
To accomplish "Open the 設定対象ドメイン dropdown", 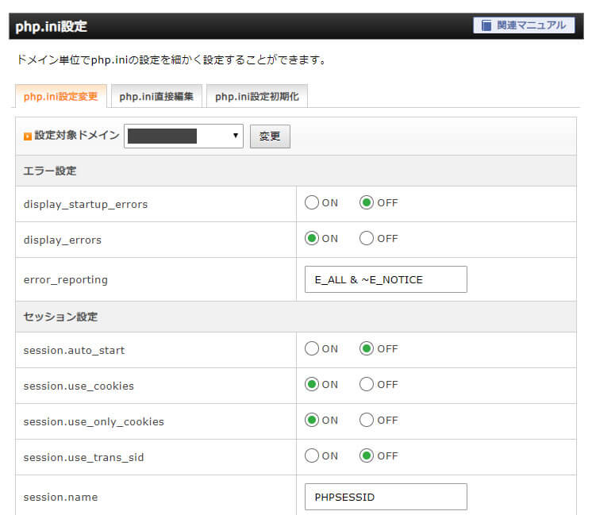I will [183, 136].
